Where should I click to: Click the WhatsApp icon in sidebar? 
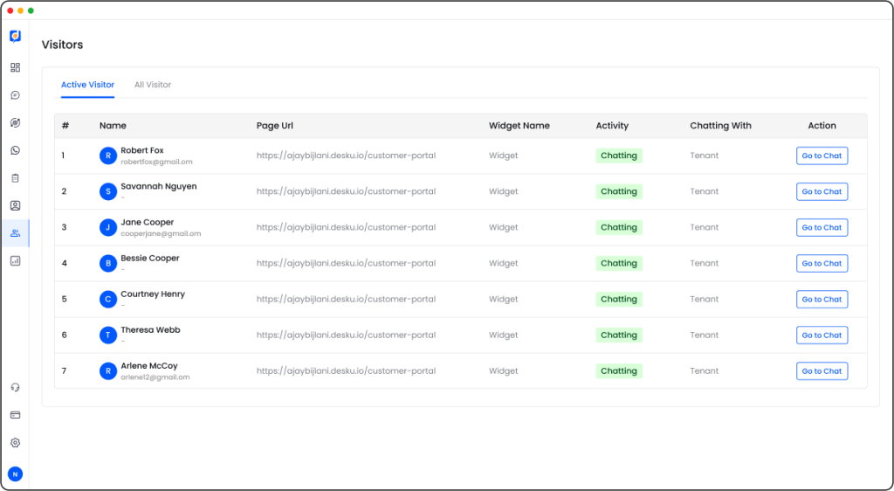16,150
